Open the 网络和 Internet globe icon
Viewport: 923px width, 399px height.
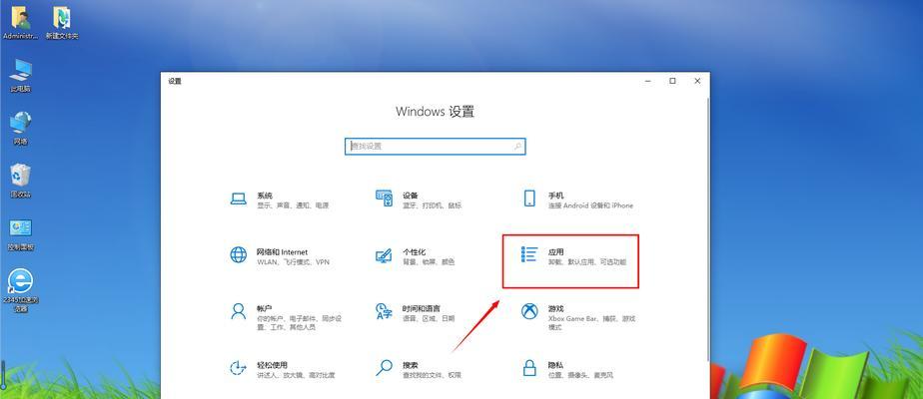[x=239, y=254]
